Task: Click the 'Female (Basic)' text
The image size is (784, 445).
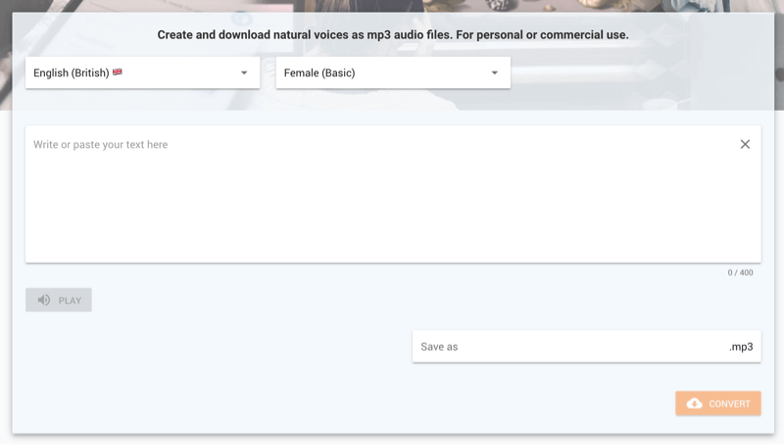Action: tap(319, 73)
